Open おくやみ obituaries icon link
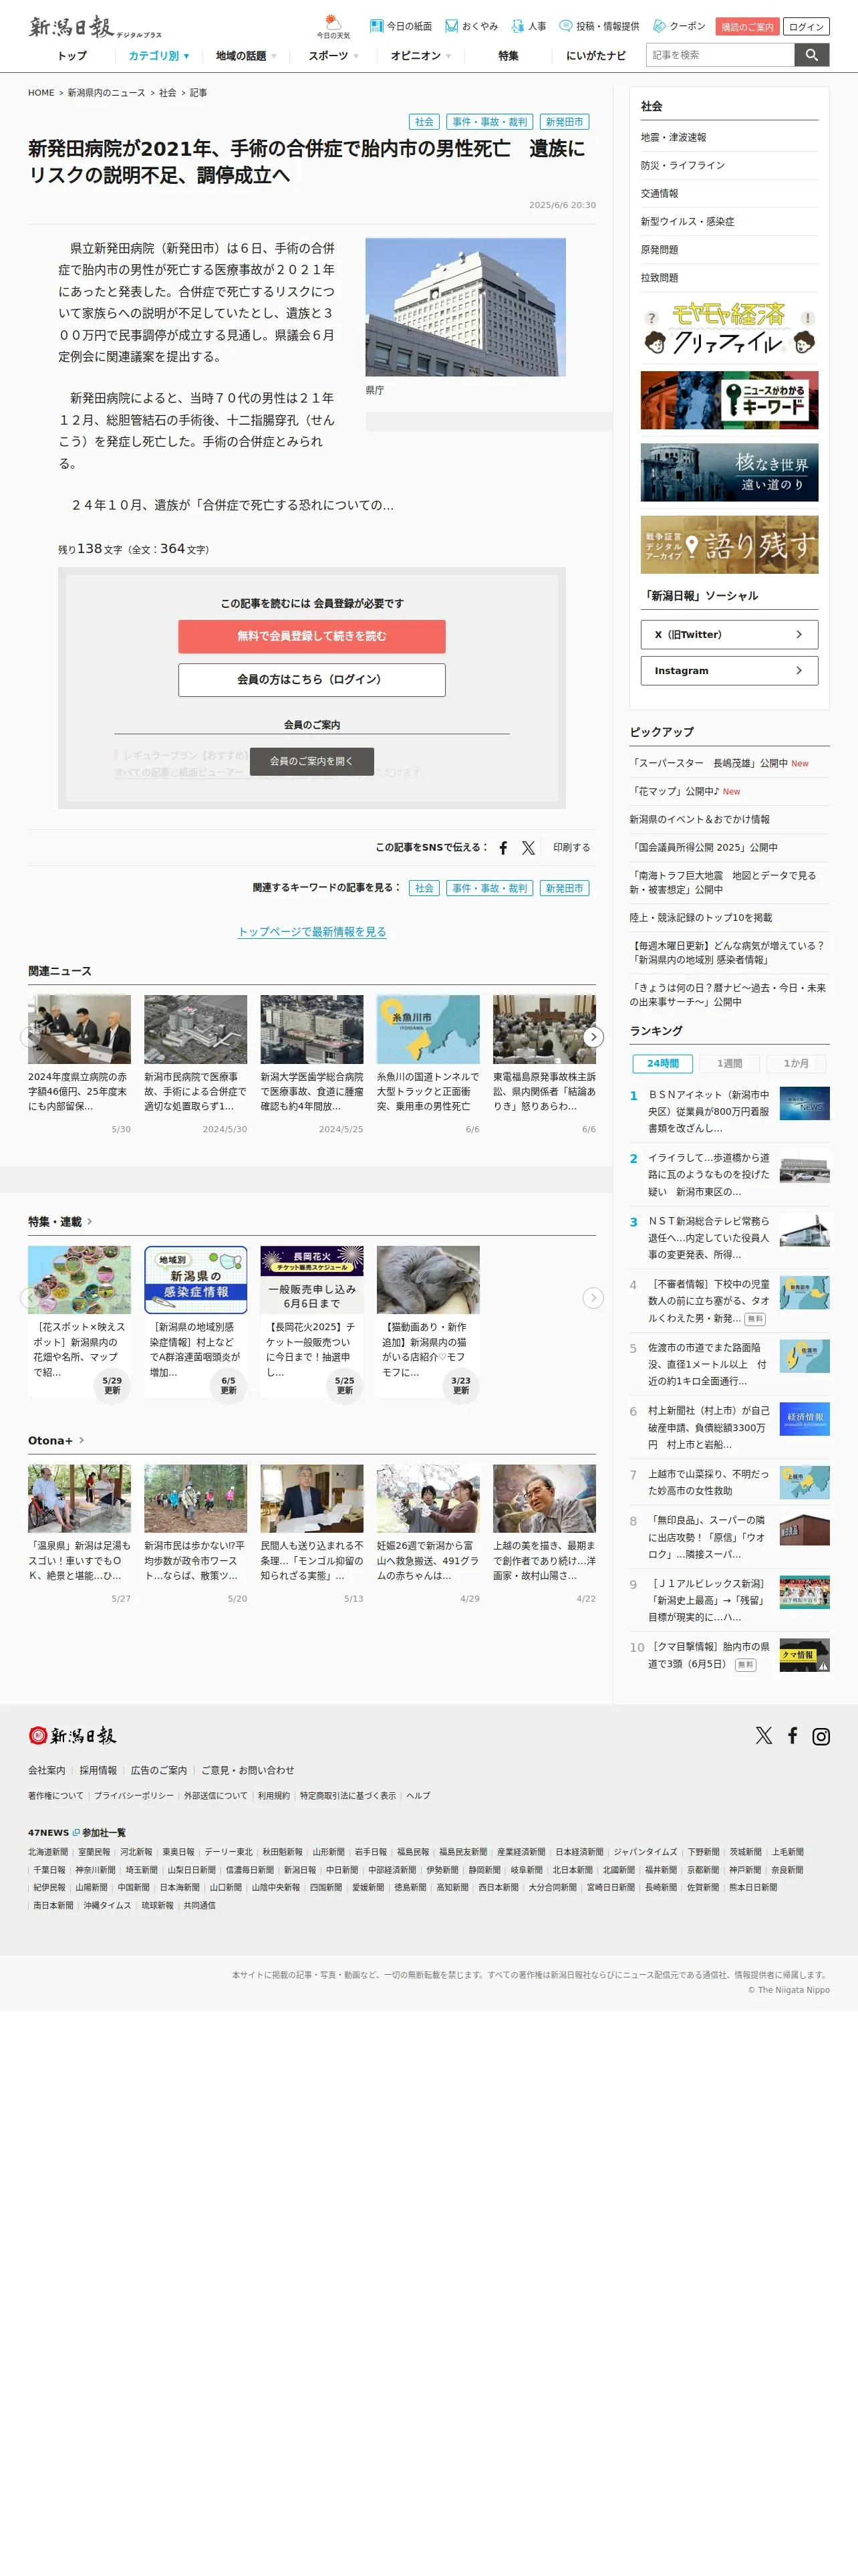 coord(472,26)
